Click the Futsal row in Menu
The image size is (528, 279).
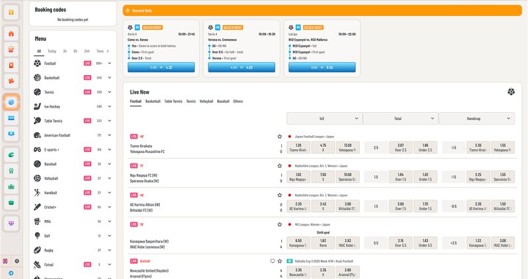pos(73,264)
